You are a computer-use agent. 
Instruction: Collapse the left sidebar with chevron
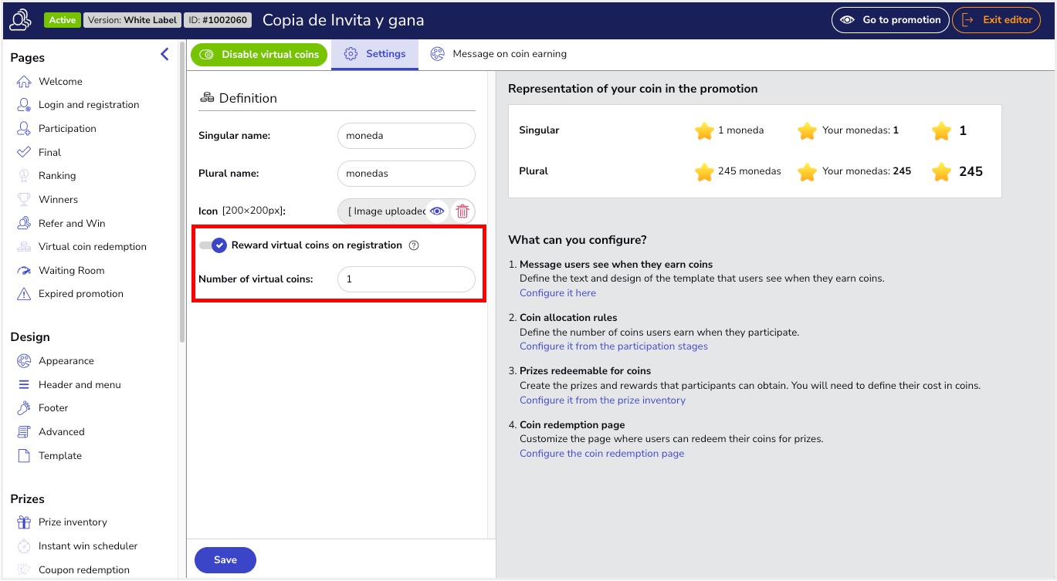(x=164, y=54)
